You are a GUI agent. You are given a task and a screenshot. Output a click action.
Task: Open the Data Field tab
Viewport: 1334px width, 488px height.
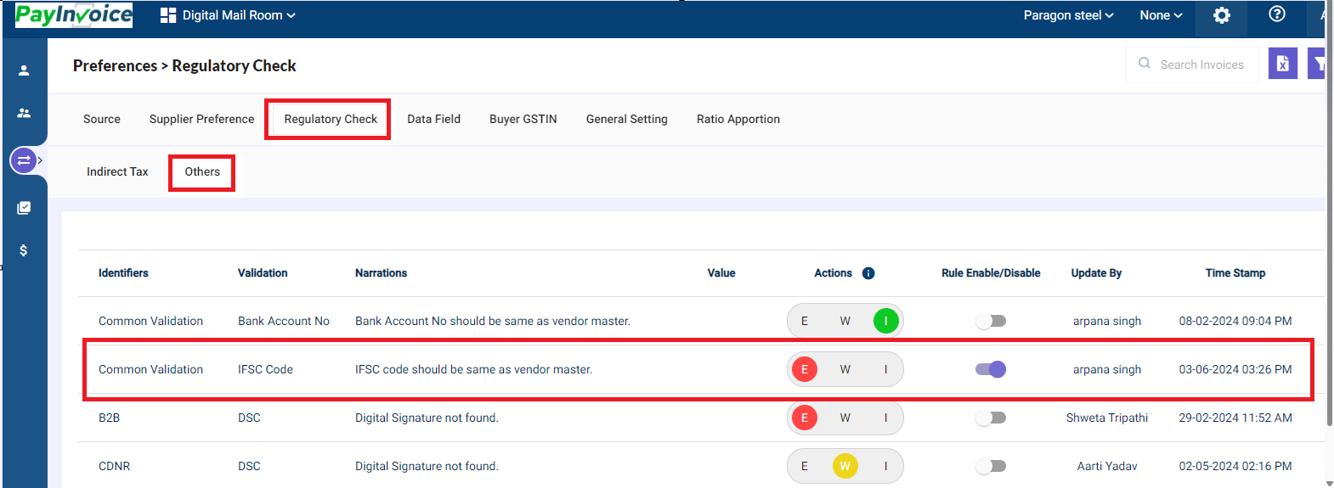tap(433, 119)
